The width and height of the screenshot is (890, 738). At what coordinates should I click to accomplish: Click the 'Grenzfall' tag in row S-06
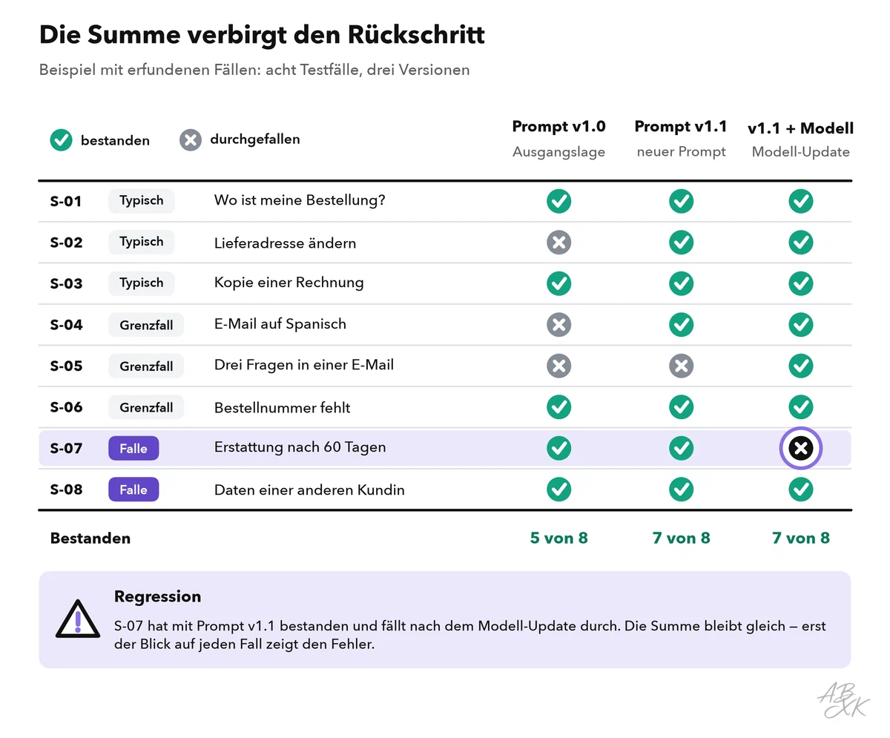point(146,407)
